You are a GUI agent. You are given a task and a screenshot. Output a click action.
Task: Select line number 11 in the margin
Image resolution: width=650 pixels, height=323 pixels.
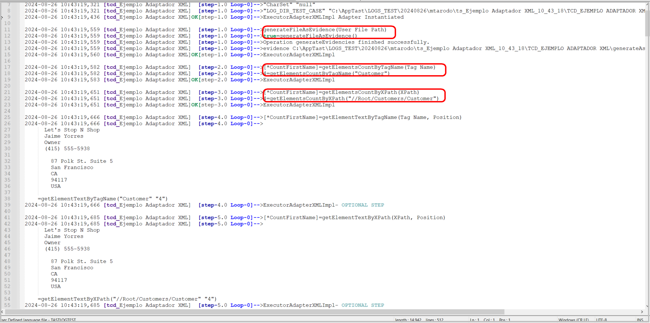point(7,30)
